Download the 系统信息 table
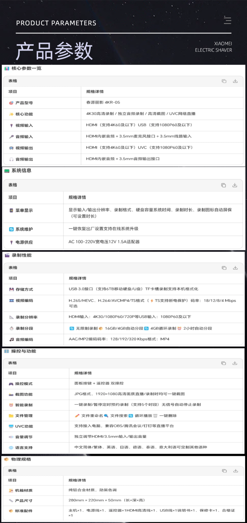 (x=235, y=185)
